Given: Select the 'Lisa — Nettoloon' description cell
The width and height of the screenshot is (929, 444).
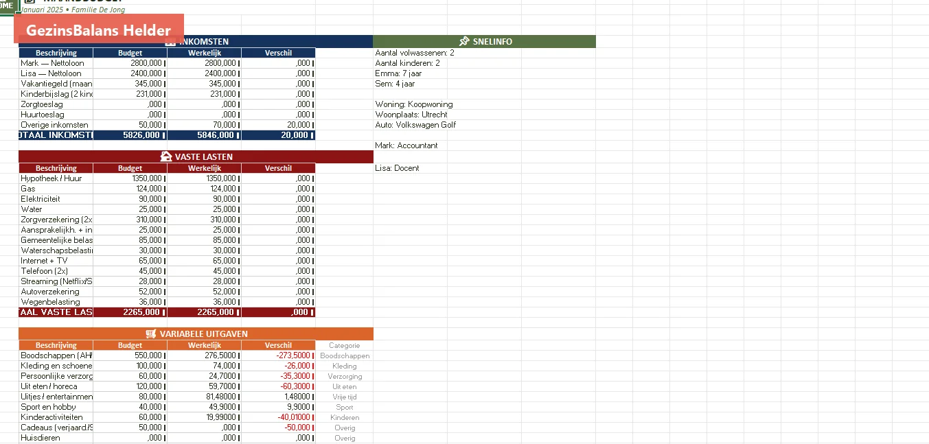Looking at the screenshot, I should pyautogui.click(x=56, y=73).
